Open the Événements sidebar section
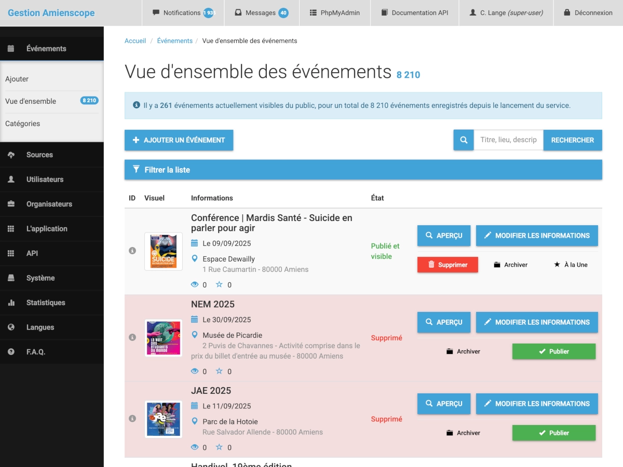 click(52, 48)
